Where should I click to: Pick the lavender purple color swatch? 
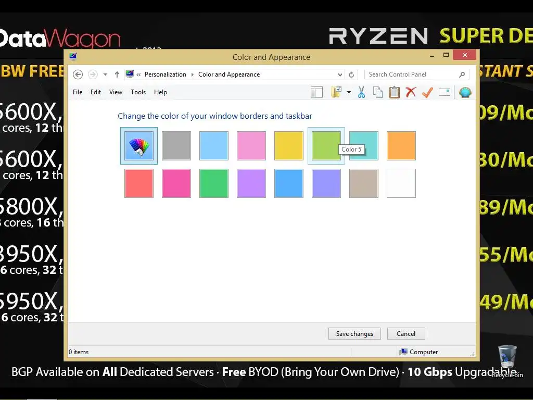pyautogui.click(x=251, y=183)
